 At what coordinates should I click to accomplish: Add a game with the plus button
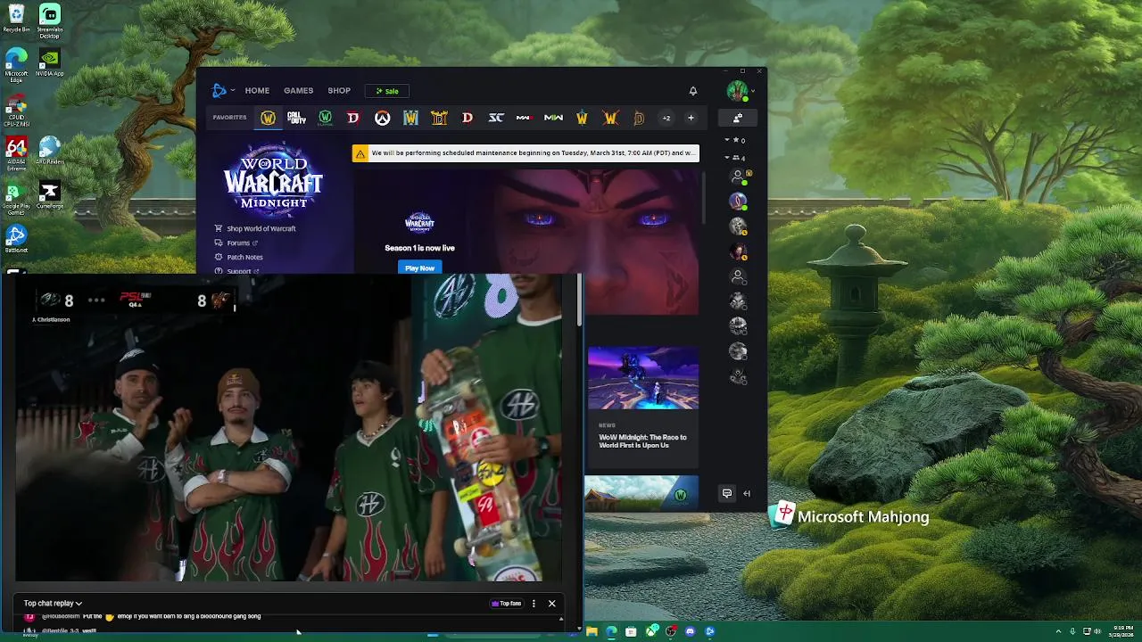(691, 118)
